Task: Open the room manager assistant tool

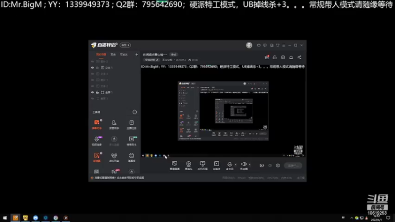Action: coord(114,125)
